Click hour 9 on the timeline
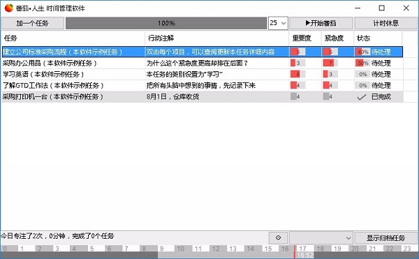 162,249
